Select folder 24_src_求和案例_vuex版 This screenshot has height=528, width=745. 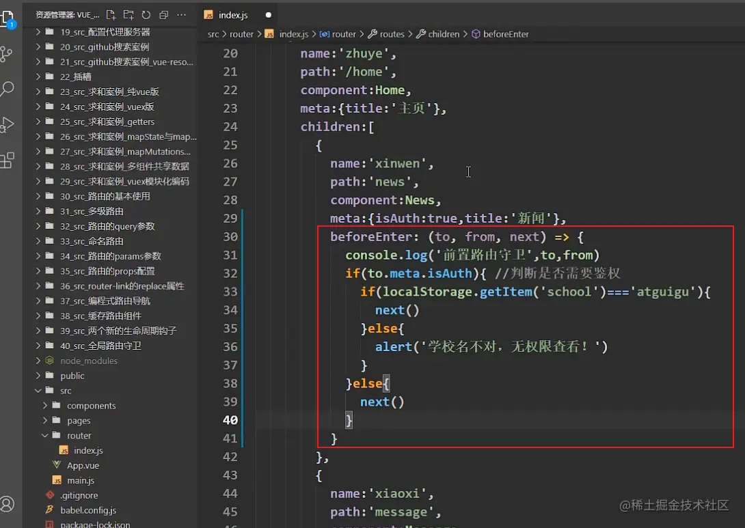click(x=107, y=107)
